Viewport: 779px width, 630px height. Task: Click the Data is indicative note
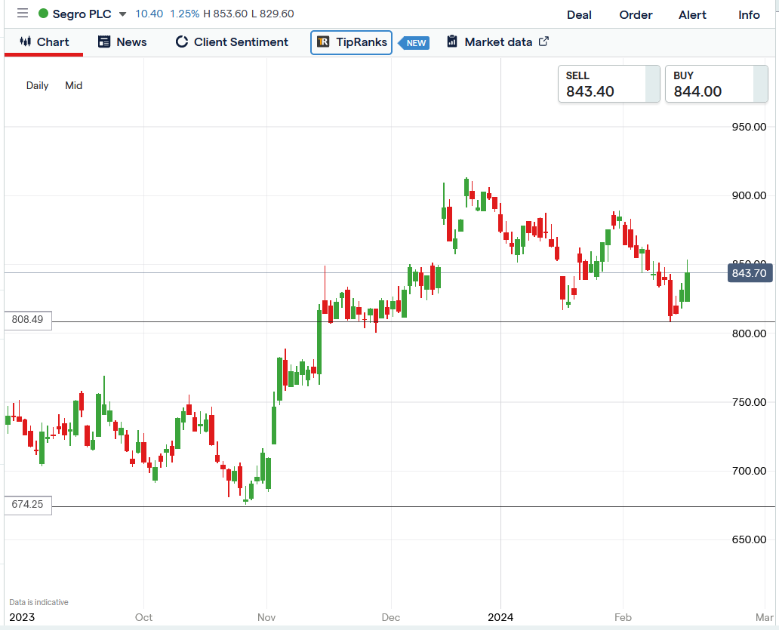[38, 602]
